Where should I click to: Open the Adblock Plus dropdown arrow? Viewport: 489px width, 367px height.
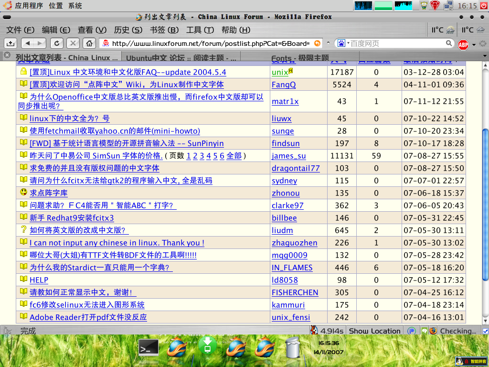tap(474, 45)
